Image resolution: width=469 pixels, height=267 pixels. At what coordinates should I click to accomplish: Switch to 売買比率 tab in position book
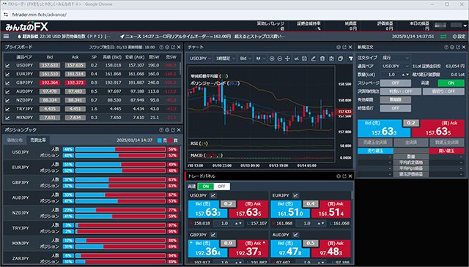coord(37,140)
